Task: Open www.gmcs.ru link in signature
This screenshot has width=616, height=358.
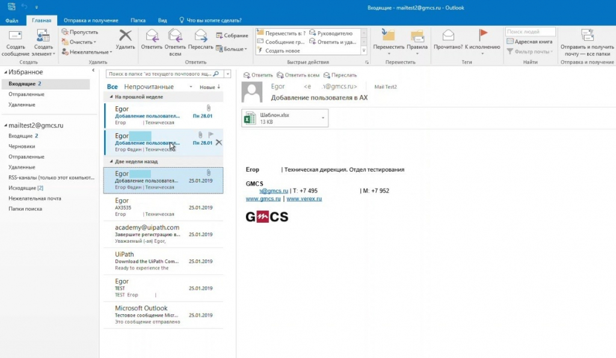Action: click(x=263, y=199)
